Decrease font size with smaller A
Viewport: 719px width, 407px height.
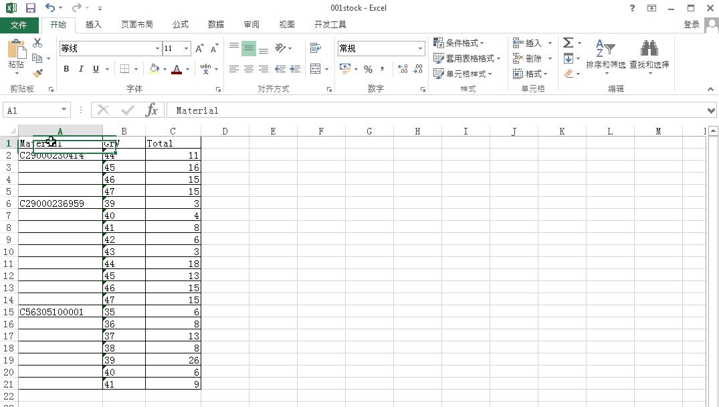[x=214, y=48]
